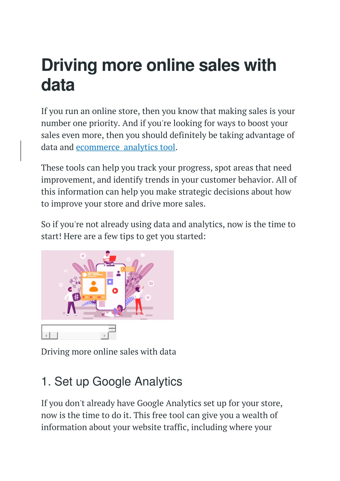This screenshot has height=481, width=340.
Task: Click the yellow chat bubble in illustration
Action: [128, 269]
